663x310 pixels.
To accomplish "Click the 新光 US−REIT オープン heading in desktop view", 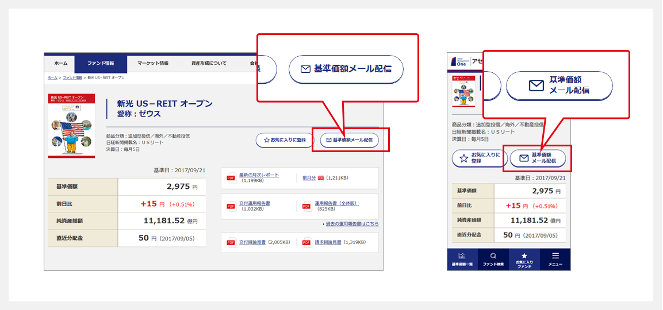I will tap(165, 104).
